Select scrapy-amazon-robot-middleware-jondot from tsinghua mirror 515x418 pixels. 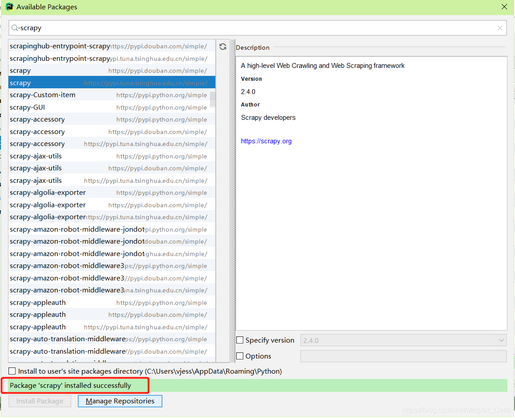click(x=112, y=254)
